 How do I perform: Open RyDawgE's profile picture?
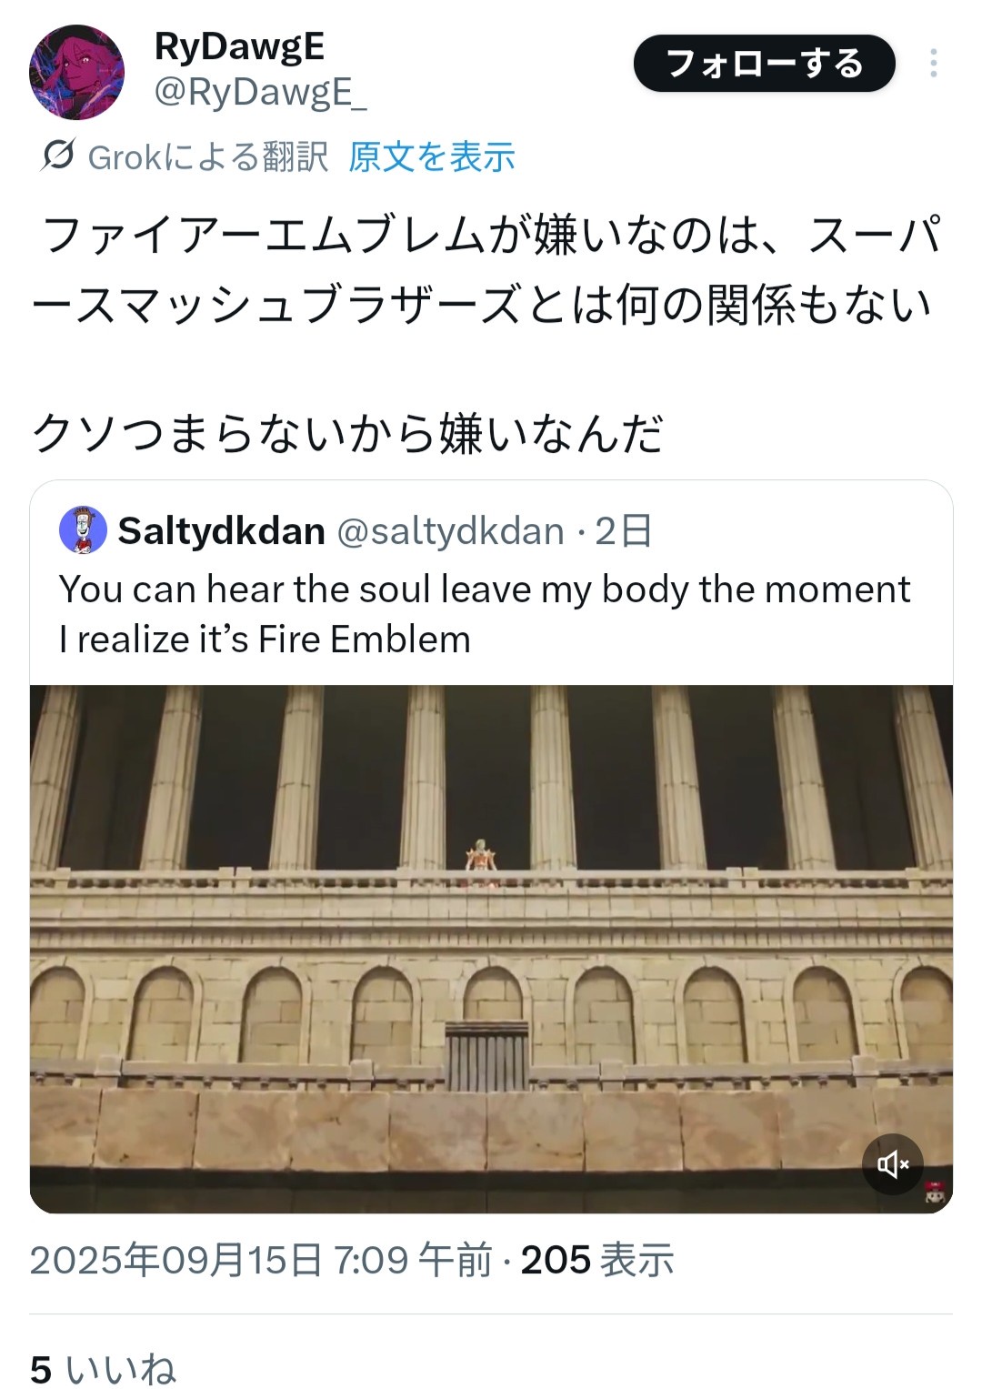click(76, 73)
